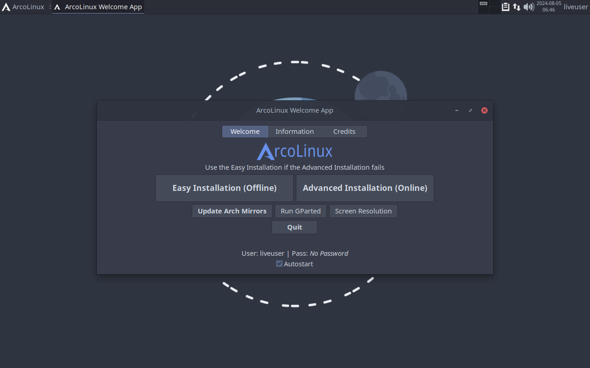
Task: Open the Credits tab
Action: [344, 132]
